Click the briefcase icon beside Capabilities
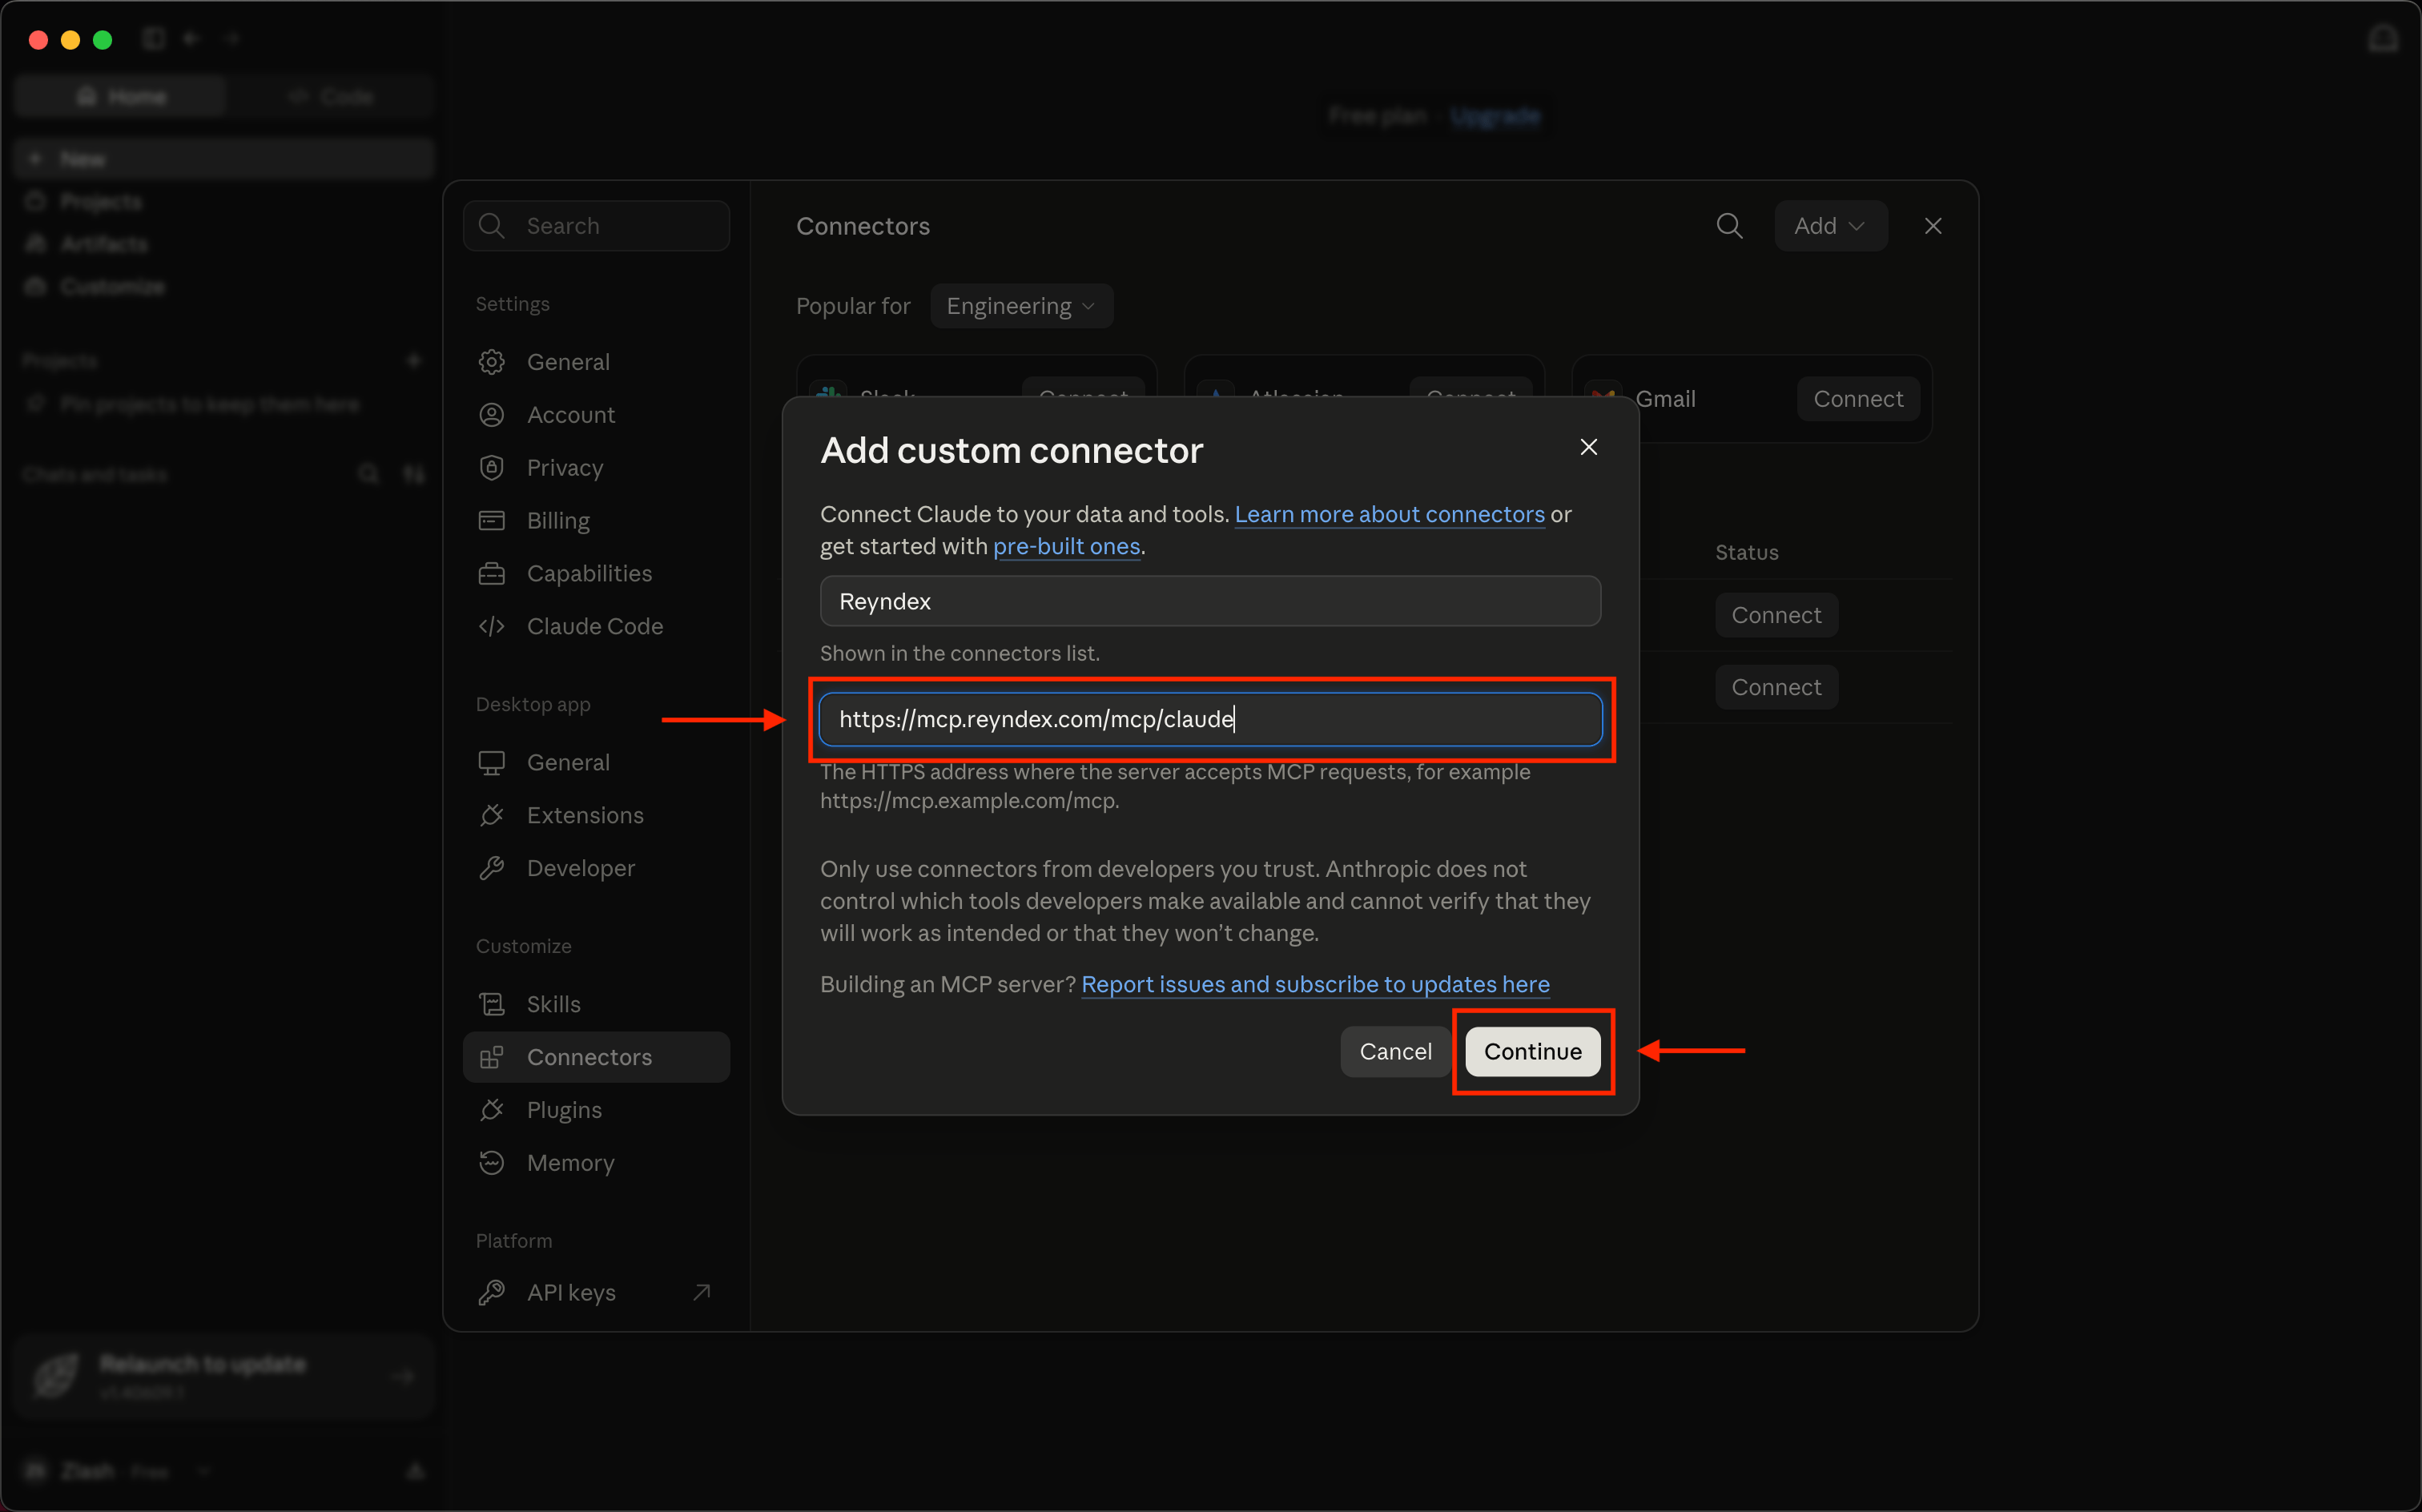This screenshot has height=1512, width=2422. (x=491, y=573)
